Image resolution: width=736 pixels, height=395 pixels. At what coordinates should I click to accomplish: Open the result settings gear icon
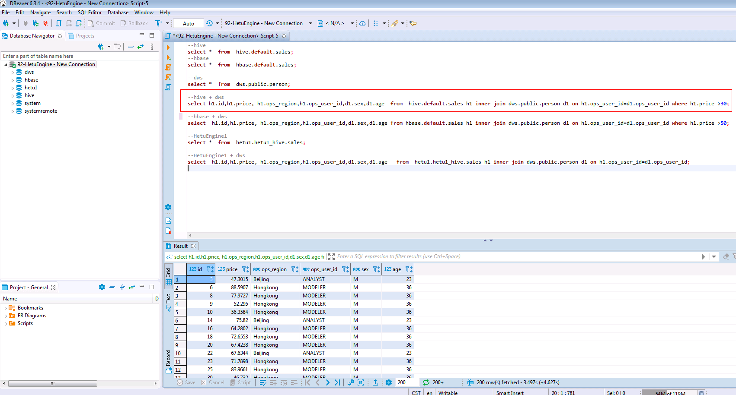pos(388,382)
